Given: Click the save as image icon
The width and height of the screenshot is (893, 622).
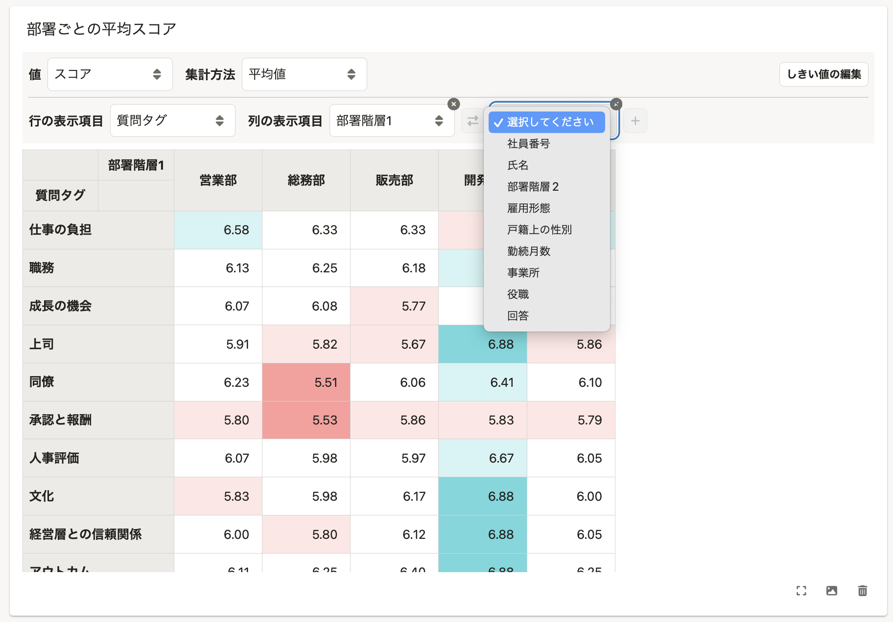Looking at the screenshot, I should point(832,591).
